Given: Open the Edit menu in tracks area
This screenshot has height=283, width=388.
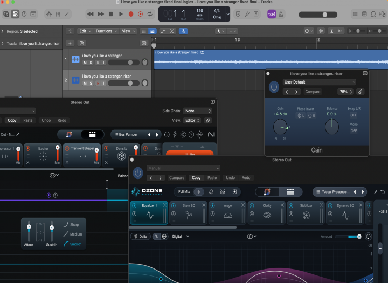Looking at the screenshot, I should coord(84,31).
